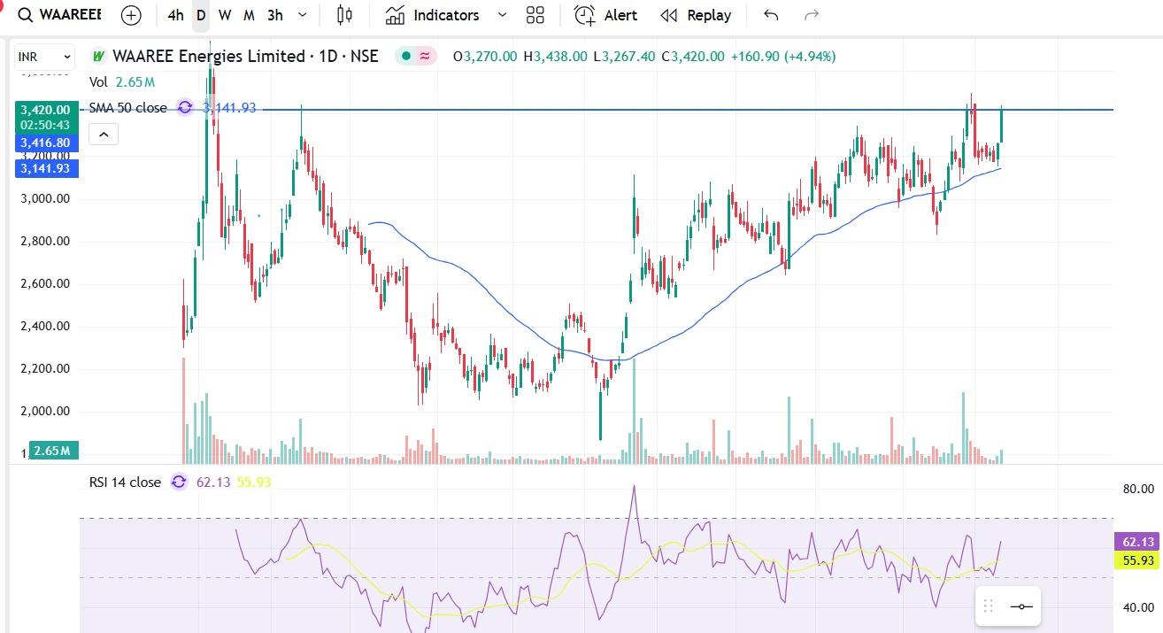1163x633 pixels.
Task: Click the 2,600.00 price axis label
Action: [45, 284]
